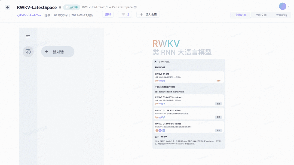This screenshot has height=165, width=294.
Task: Like the space with the heart button
Action: [125, 14]
